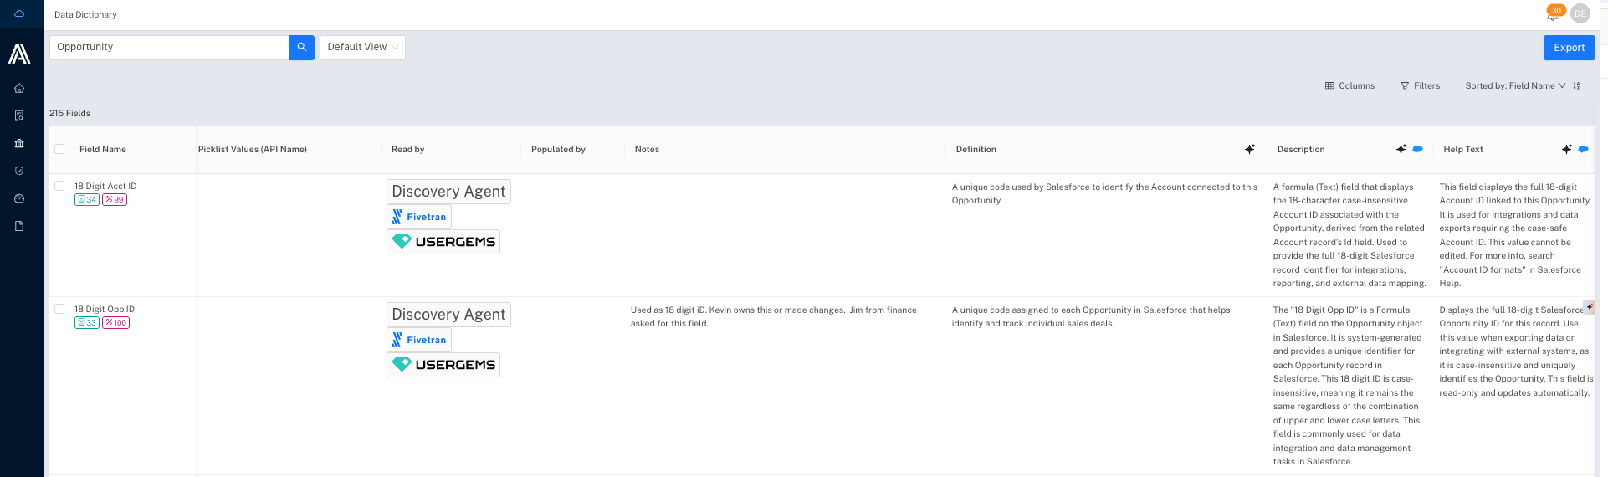This screenshot has width=1608, height=477.
Task: Click Discovery Agent tag in 18 Digit Opp ID row
Action: coord(448,315)
